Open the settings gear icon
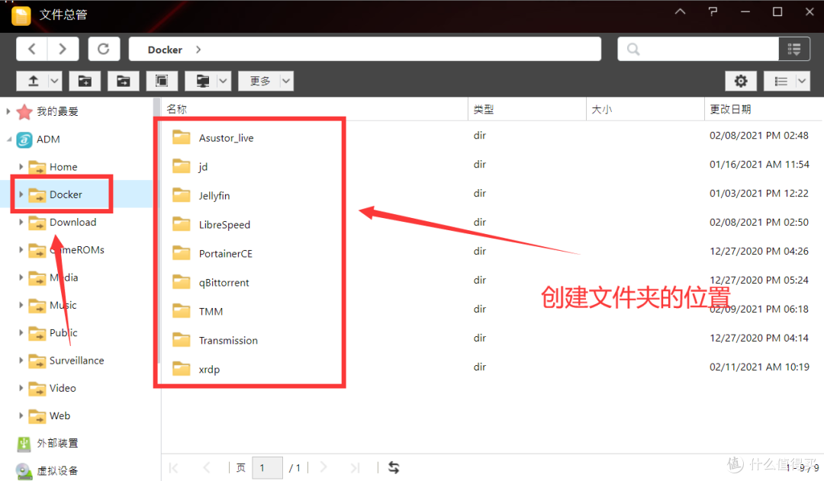824x481 pixels. point(741,81)
